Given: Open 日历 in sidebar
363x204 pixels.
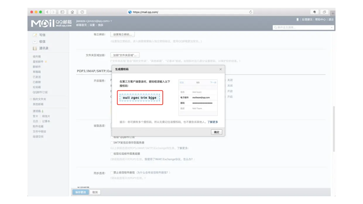Looking at the screenshot, I should point(35,121).
